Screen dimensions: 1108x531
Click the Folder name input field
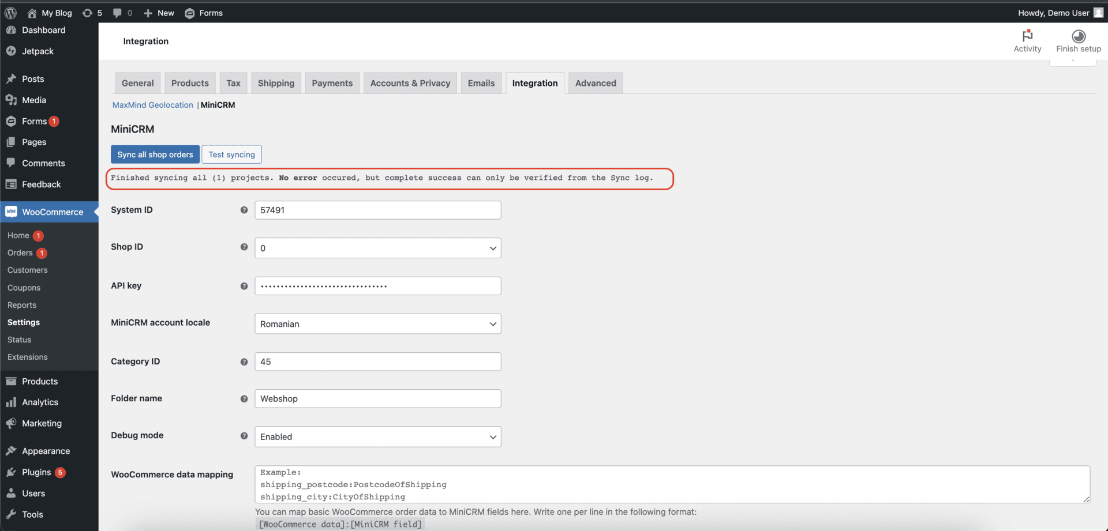pyautogui.click(x=378, y=398)
